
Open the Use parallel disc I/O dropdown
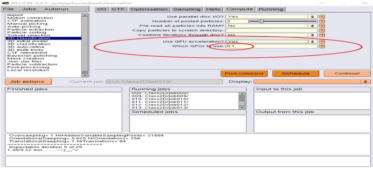point(271,17)
